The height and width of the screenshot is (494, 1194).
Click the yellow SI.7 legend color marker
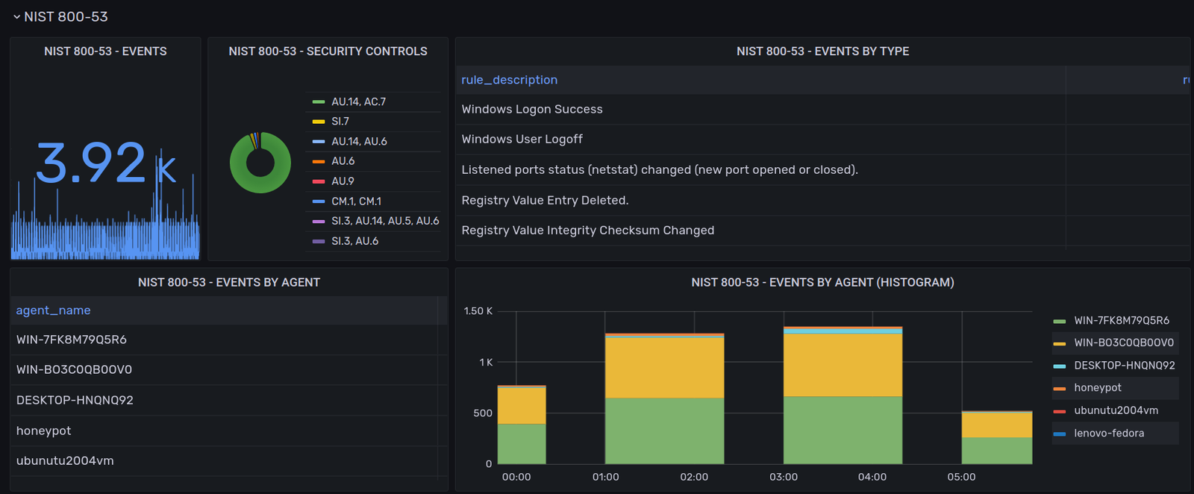[319, 122]
